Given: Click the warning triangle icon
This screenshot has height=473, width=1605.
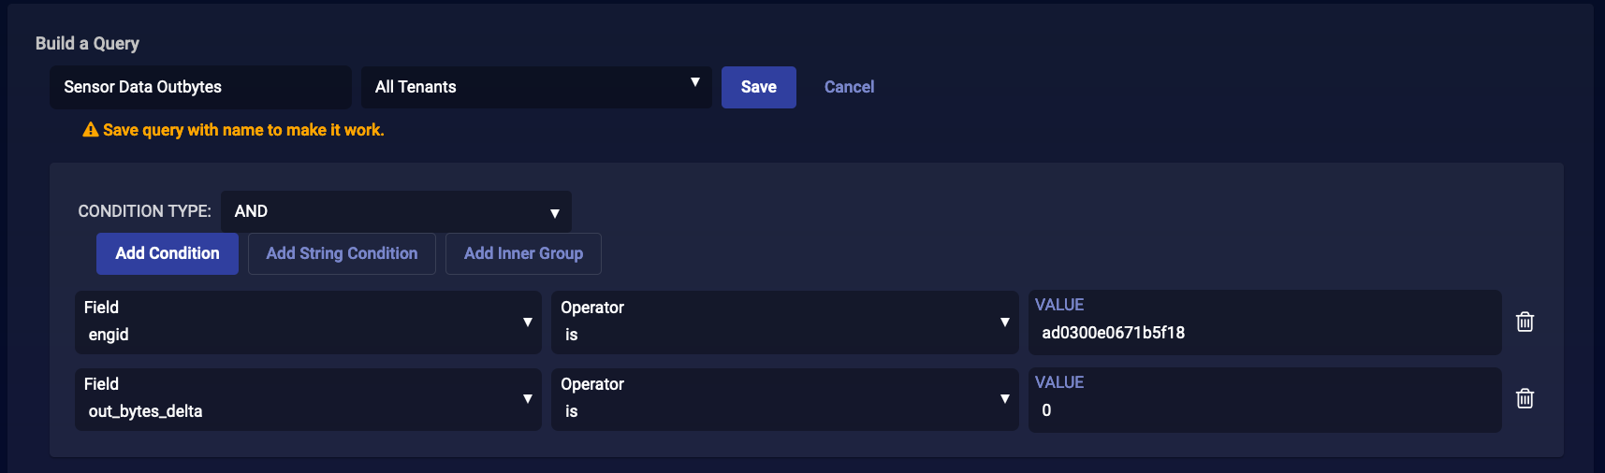Looking at the screenshot, I should pos(91,130).
